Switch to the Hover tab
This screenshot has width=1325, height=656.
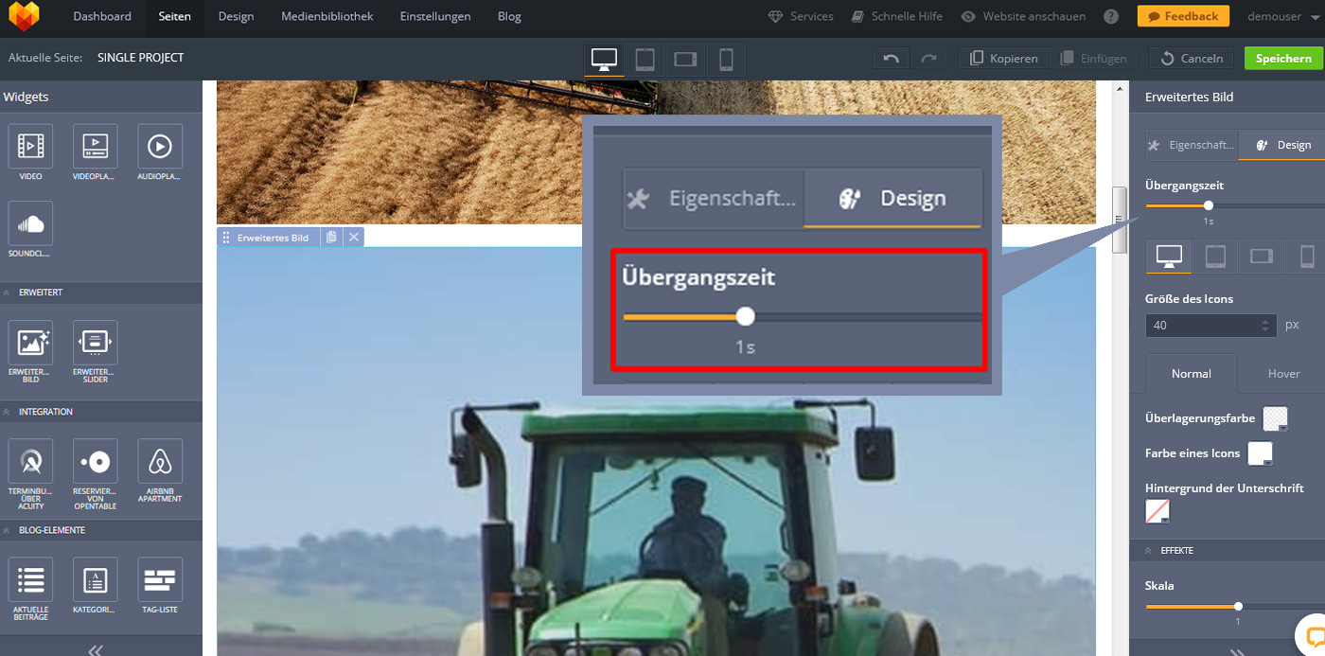(1283, 373)
